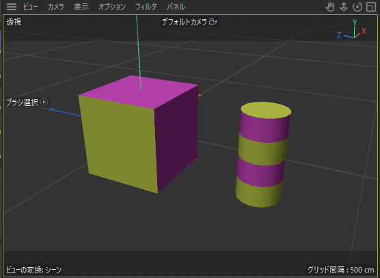
Task: Click the デフォルトカメラ label
Action: (184, 22)
